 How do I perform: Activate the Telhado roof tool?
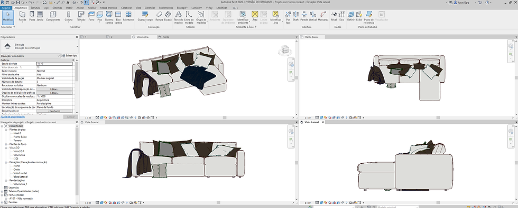[81, 16]
